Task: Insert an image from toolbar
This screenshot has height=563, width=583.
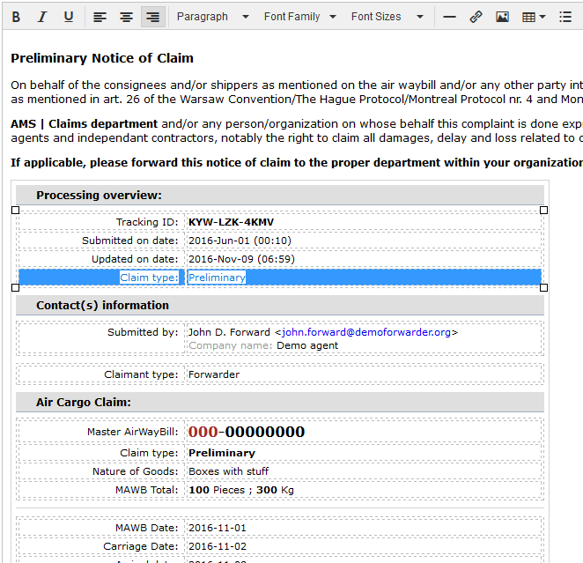Action: pos(502,17)
